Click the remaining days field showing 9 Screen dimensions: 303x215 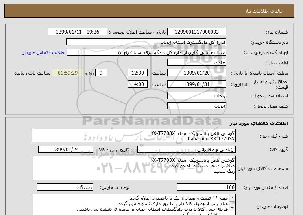[x=101, y=73]
